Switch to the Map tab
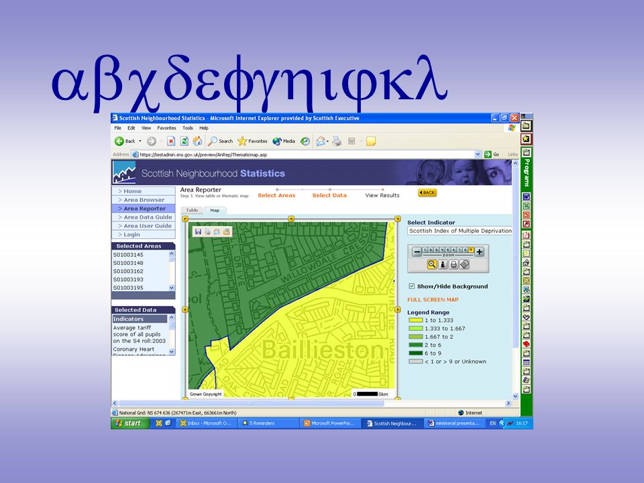The image size is (644, 483). (x=215, y=210)
